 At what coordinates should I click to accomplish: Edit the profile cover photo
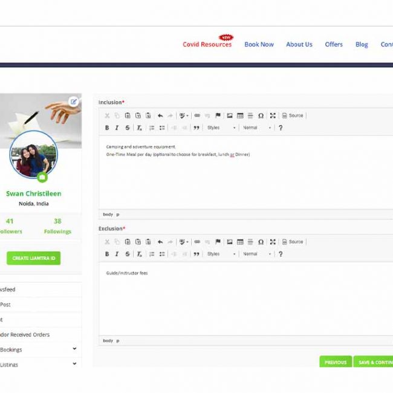tap(73, 102)
